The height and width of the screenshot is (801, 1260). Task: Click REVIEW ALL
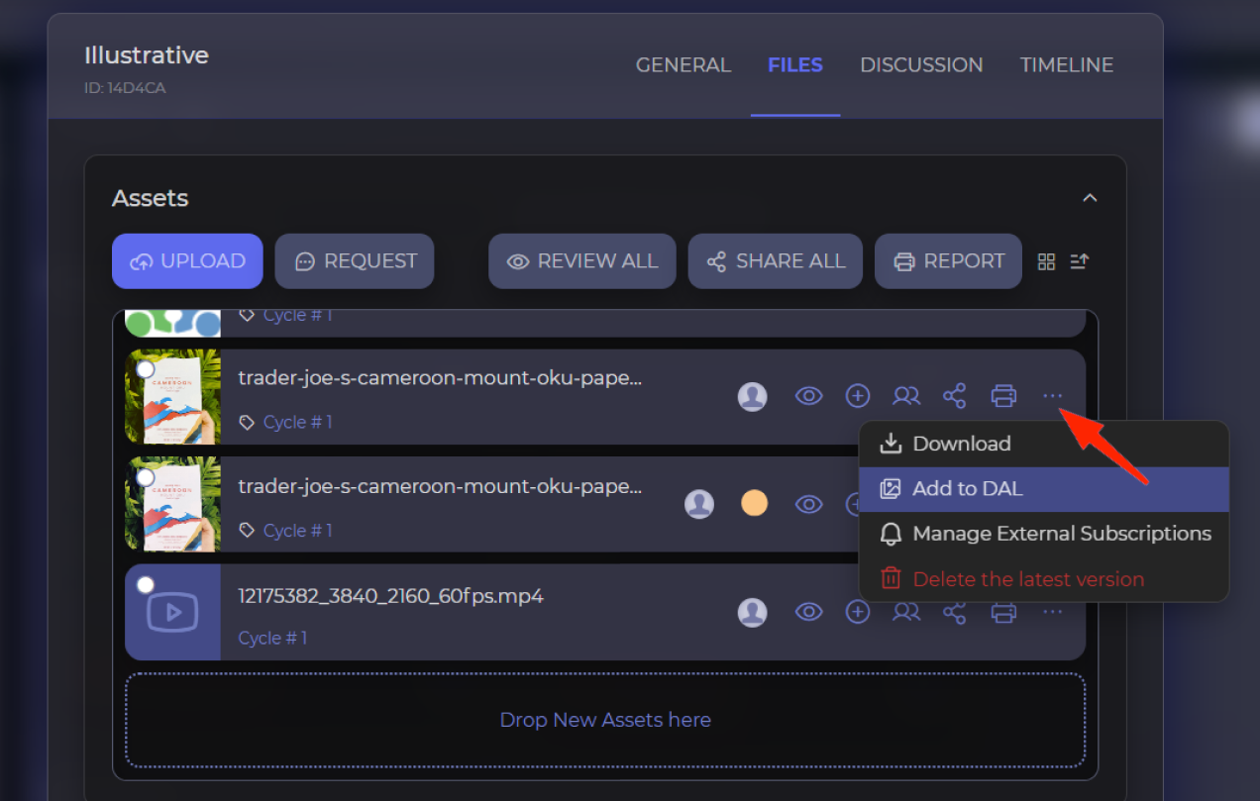[x=582, y=261]
